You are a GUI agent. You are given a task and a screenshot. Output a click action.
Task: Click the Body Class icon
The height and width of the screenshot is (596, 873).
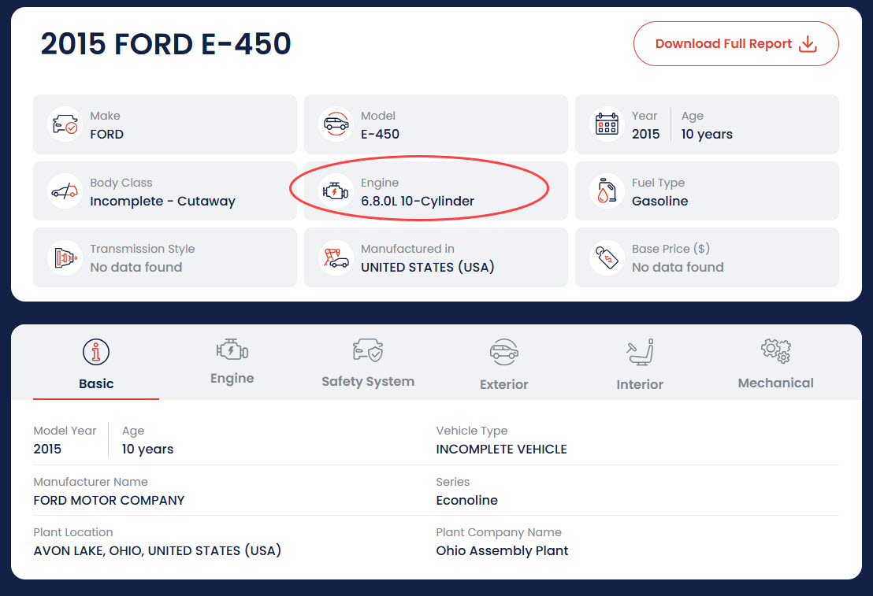coord(64,192)
